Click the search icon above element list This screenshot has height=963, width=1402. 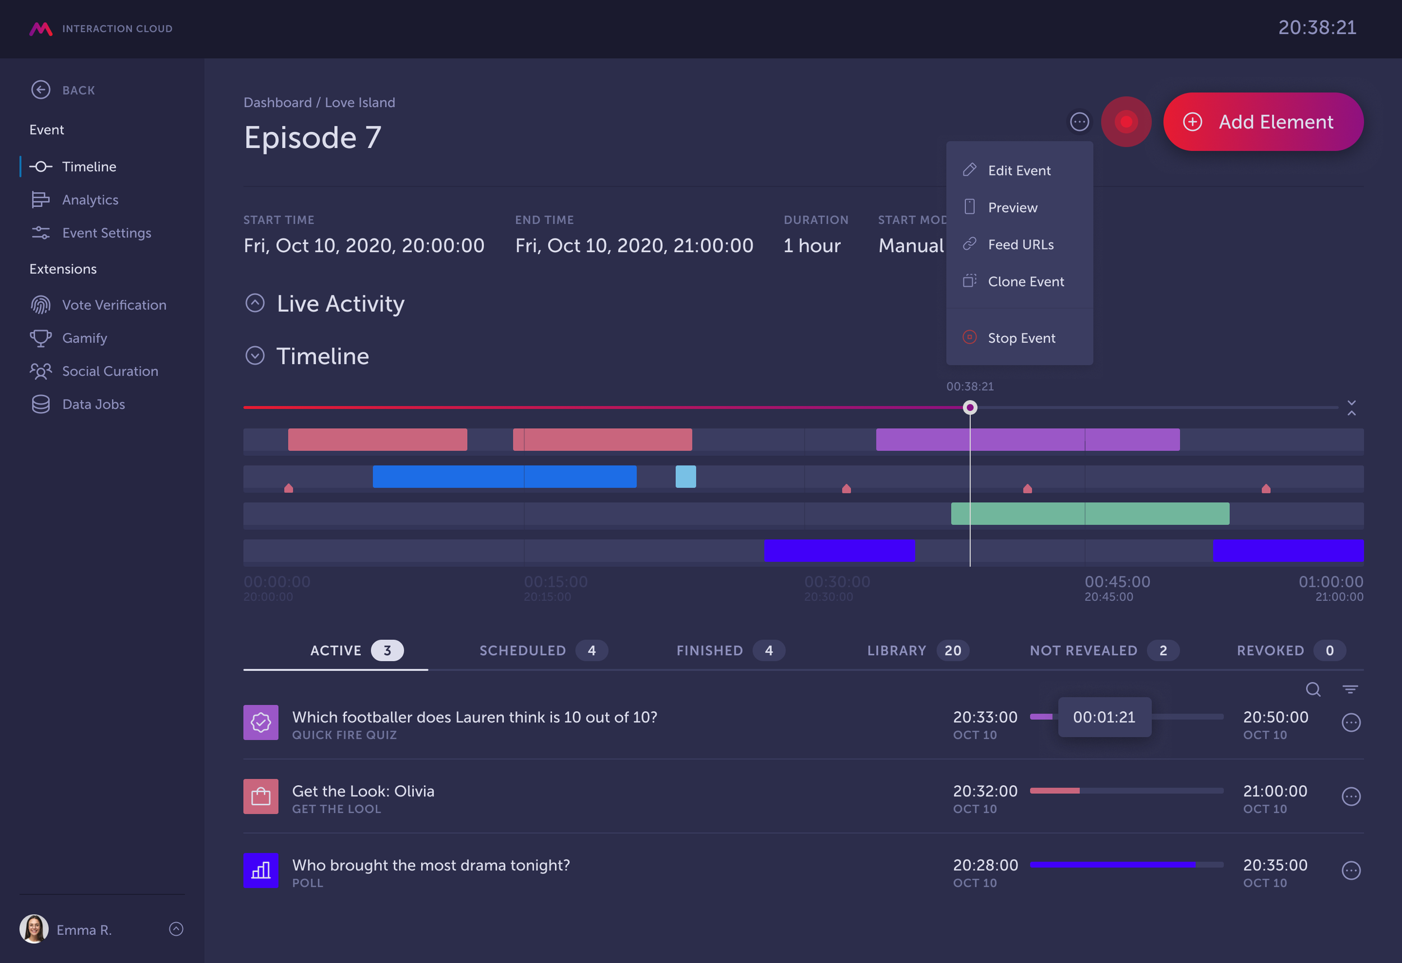tap(1313, 689)
